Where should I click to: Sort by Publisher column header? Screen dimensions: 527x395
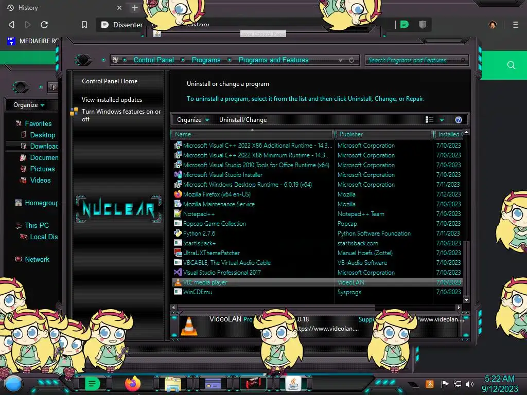383,134
